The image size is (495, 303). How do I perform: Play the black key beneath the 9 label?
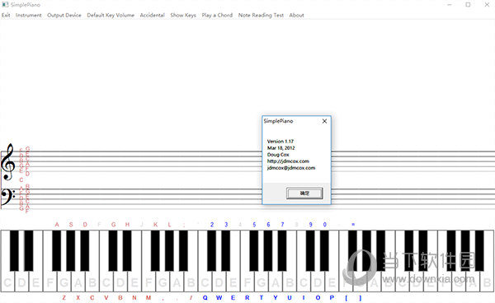pos(310,250)
